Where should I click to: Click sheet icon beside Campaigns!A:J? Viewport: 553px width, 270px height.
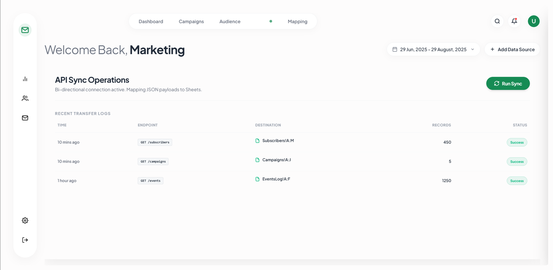[257, 160]
